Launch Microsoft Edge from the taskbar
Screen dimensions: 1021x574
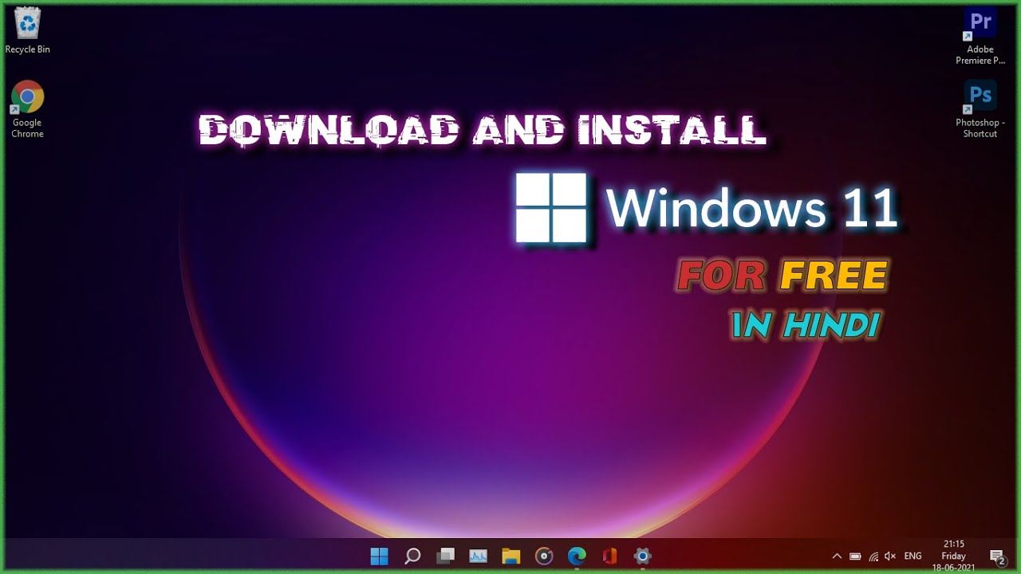(x=577, y=556)
